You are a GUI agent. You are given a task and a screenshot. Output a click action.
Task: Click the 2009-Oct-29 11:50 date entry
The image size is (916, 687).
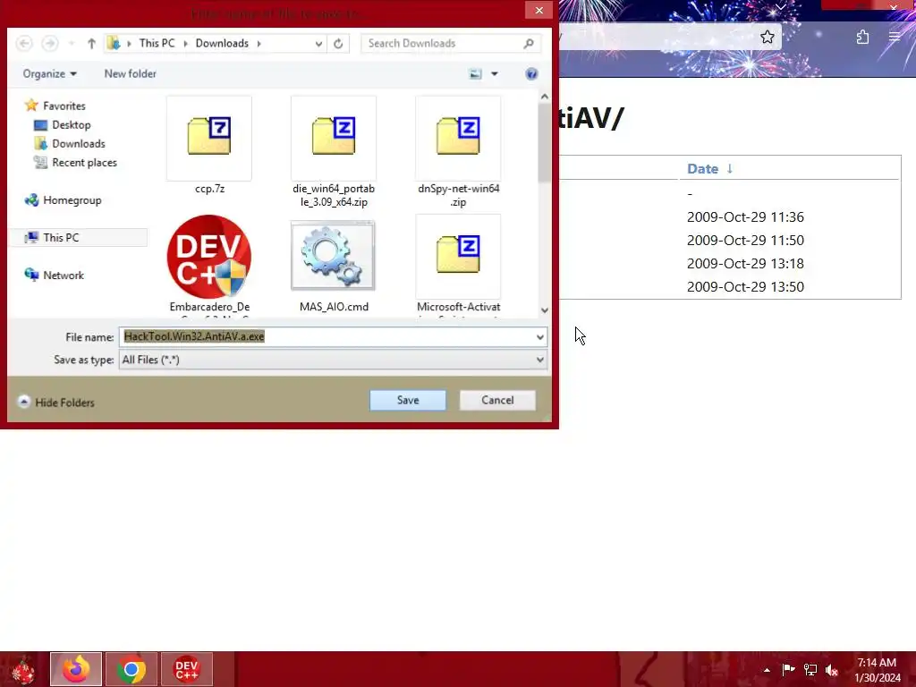745,240
